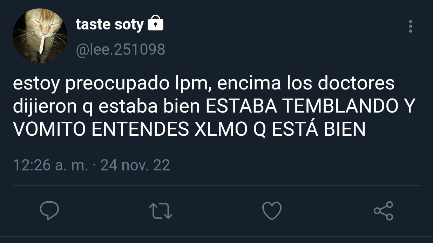Tap the padlock icon beside taste soty
This screenshot has height=243, width=433.
click(156, 24)
